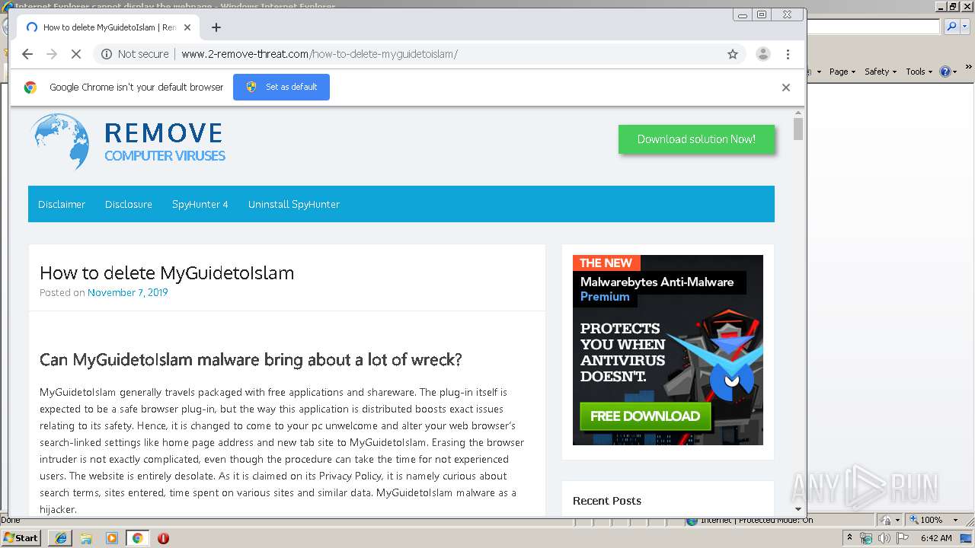Set Chrome as default browser
The image size is (975, 548).
281,87
